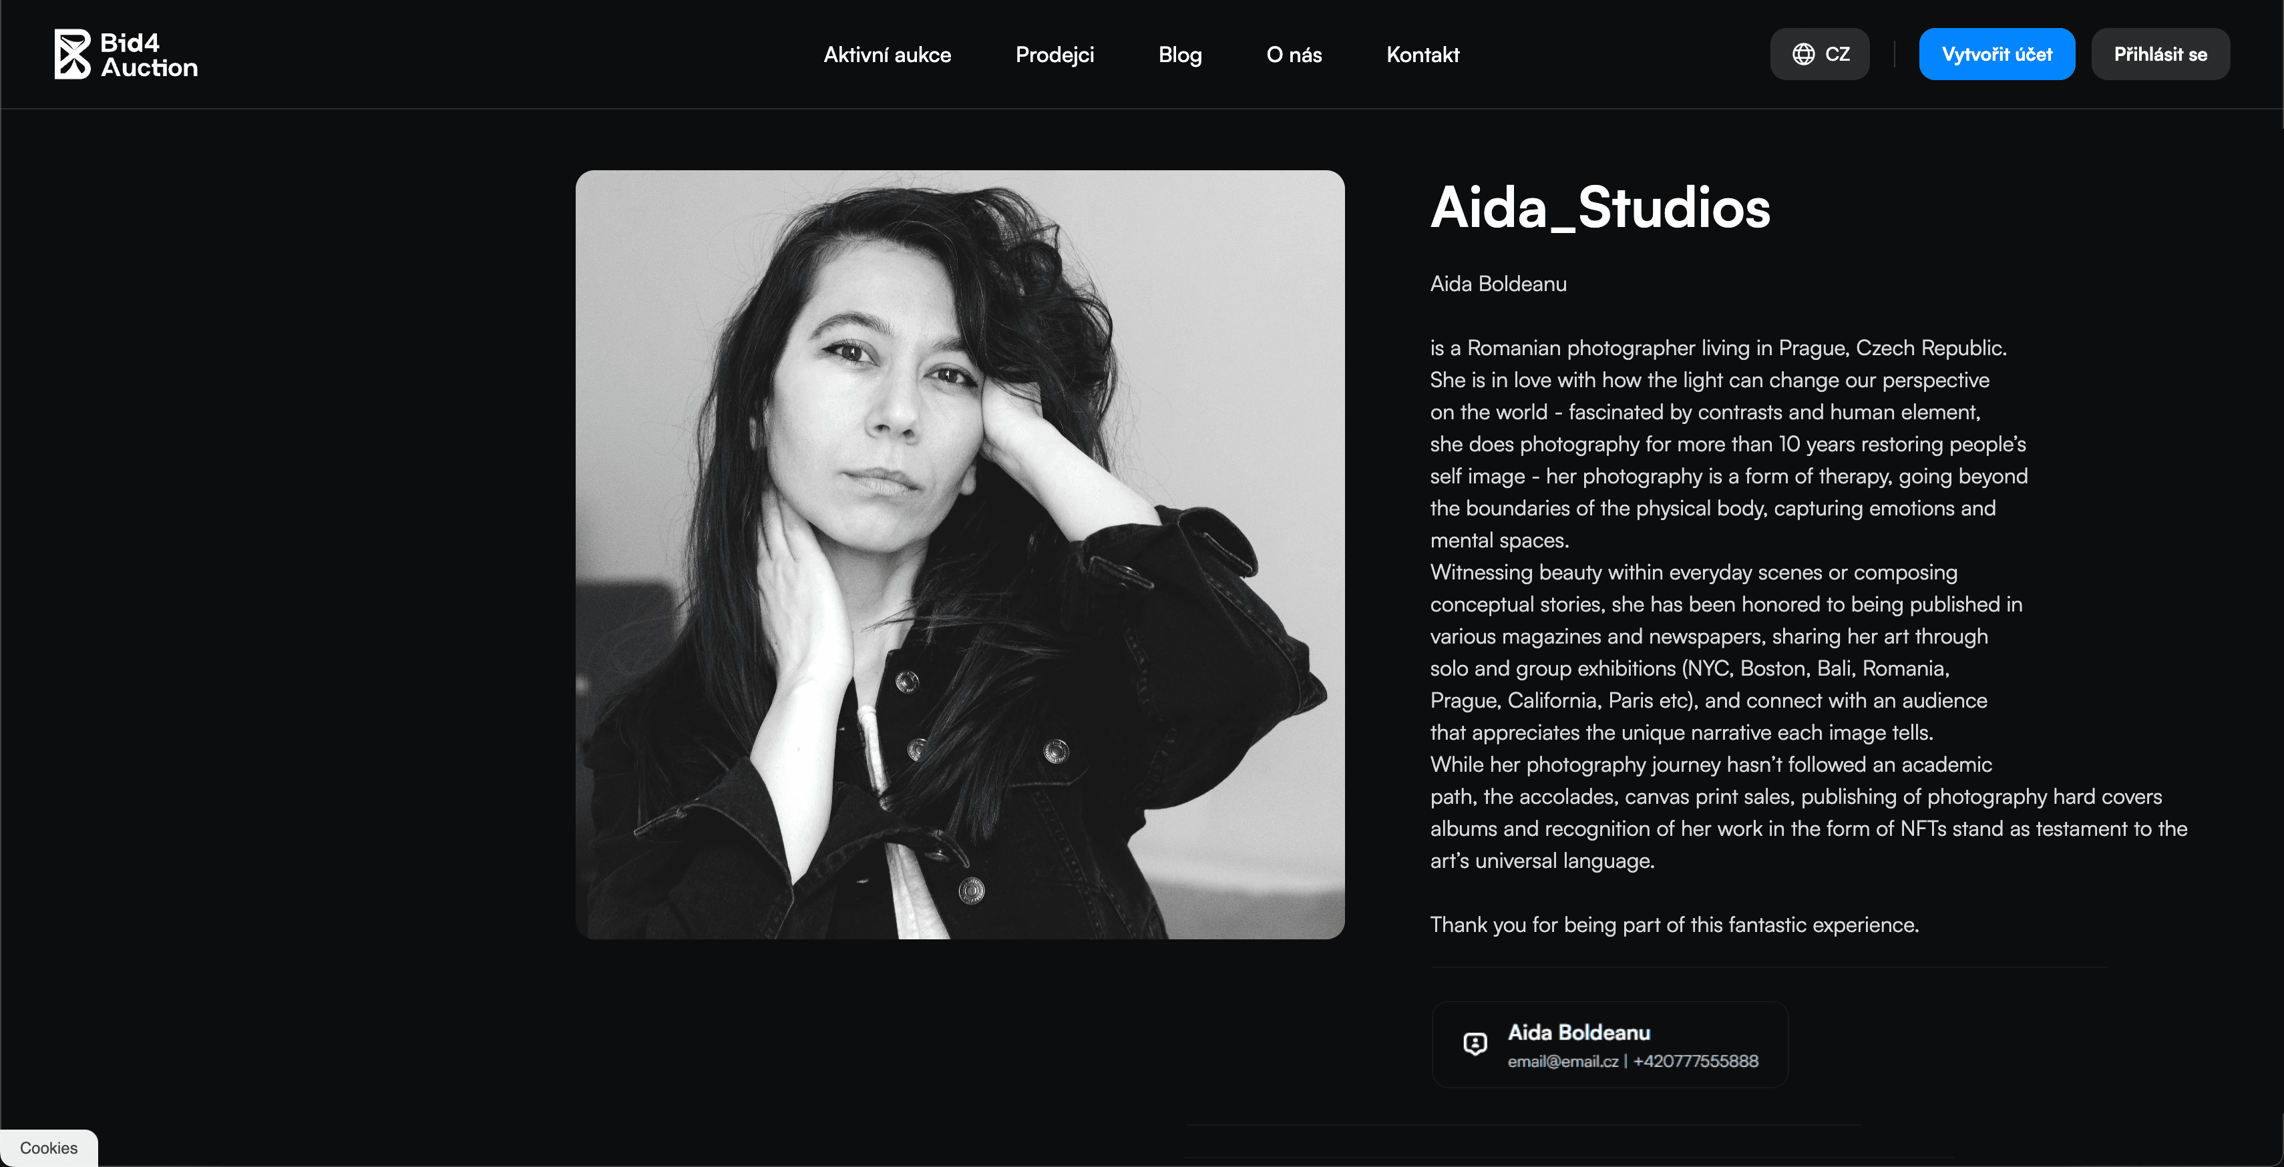Viewport: 2284px width, 1167px height.
Task: Click the Přihlásit se button
Action: (2160, 54)
